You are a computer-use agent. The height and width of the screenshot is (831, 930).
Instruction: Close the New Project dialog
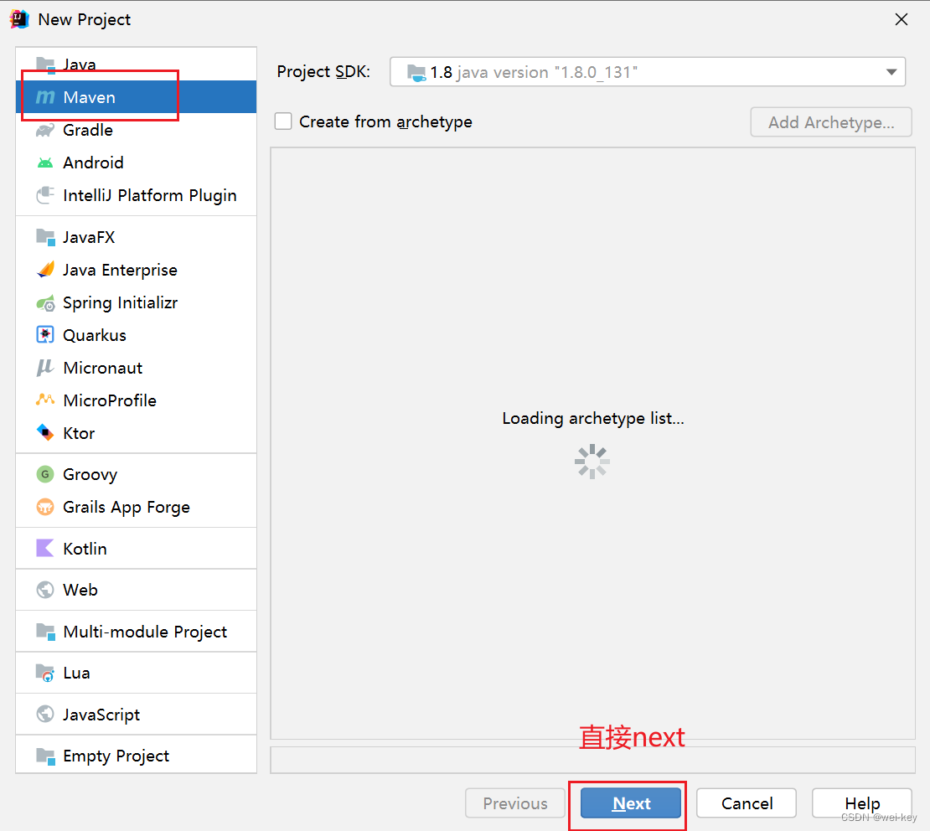click(901, 19)
